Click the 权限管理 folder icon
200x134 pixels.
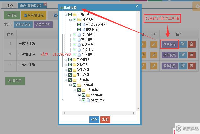pyautogui.click(x=79, y=20)
